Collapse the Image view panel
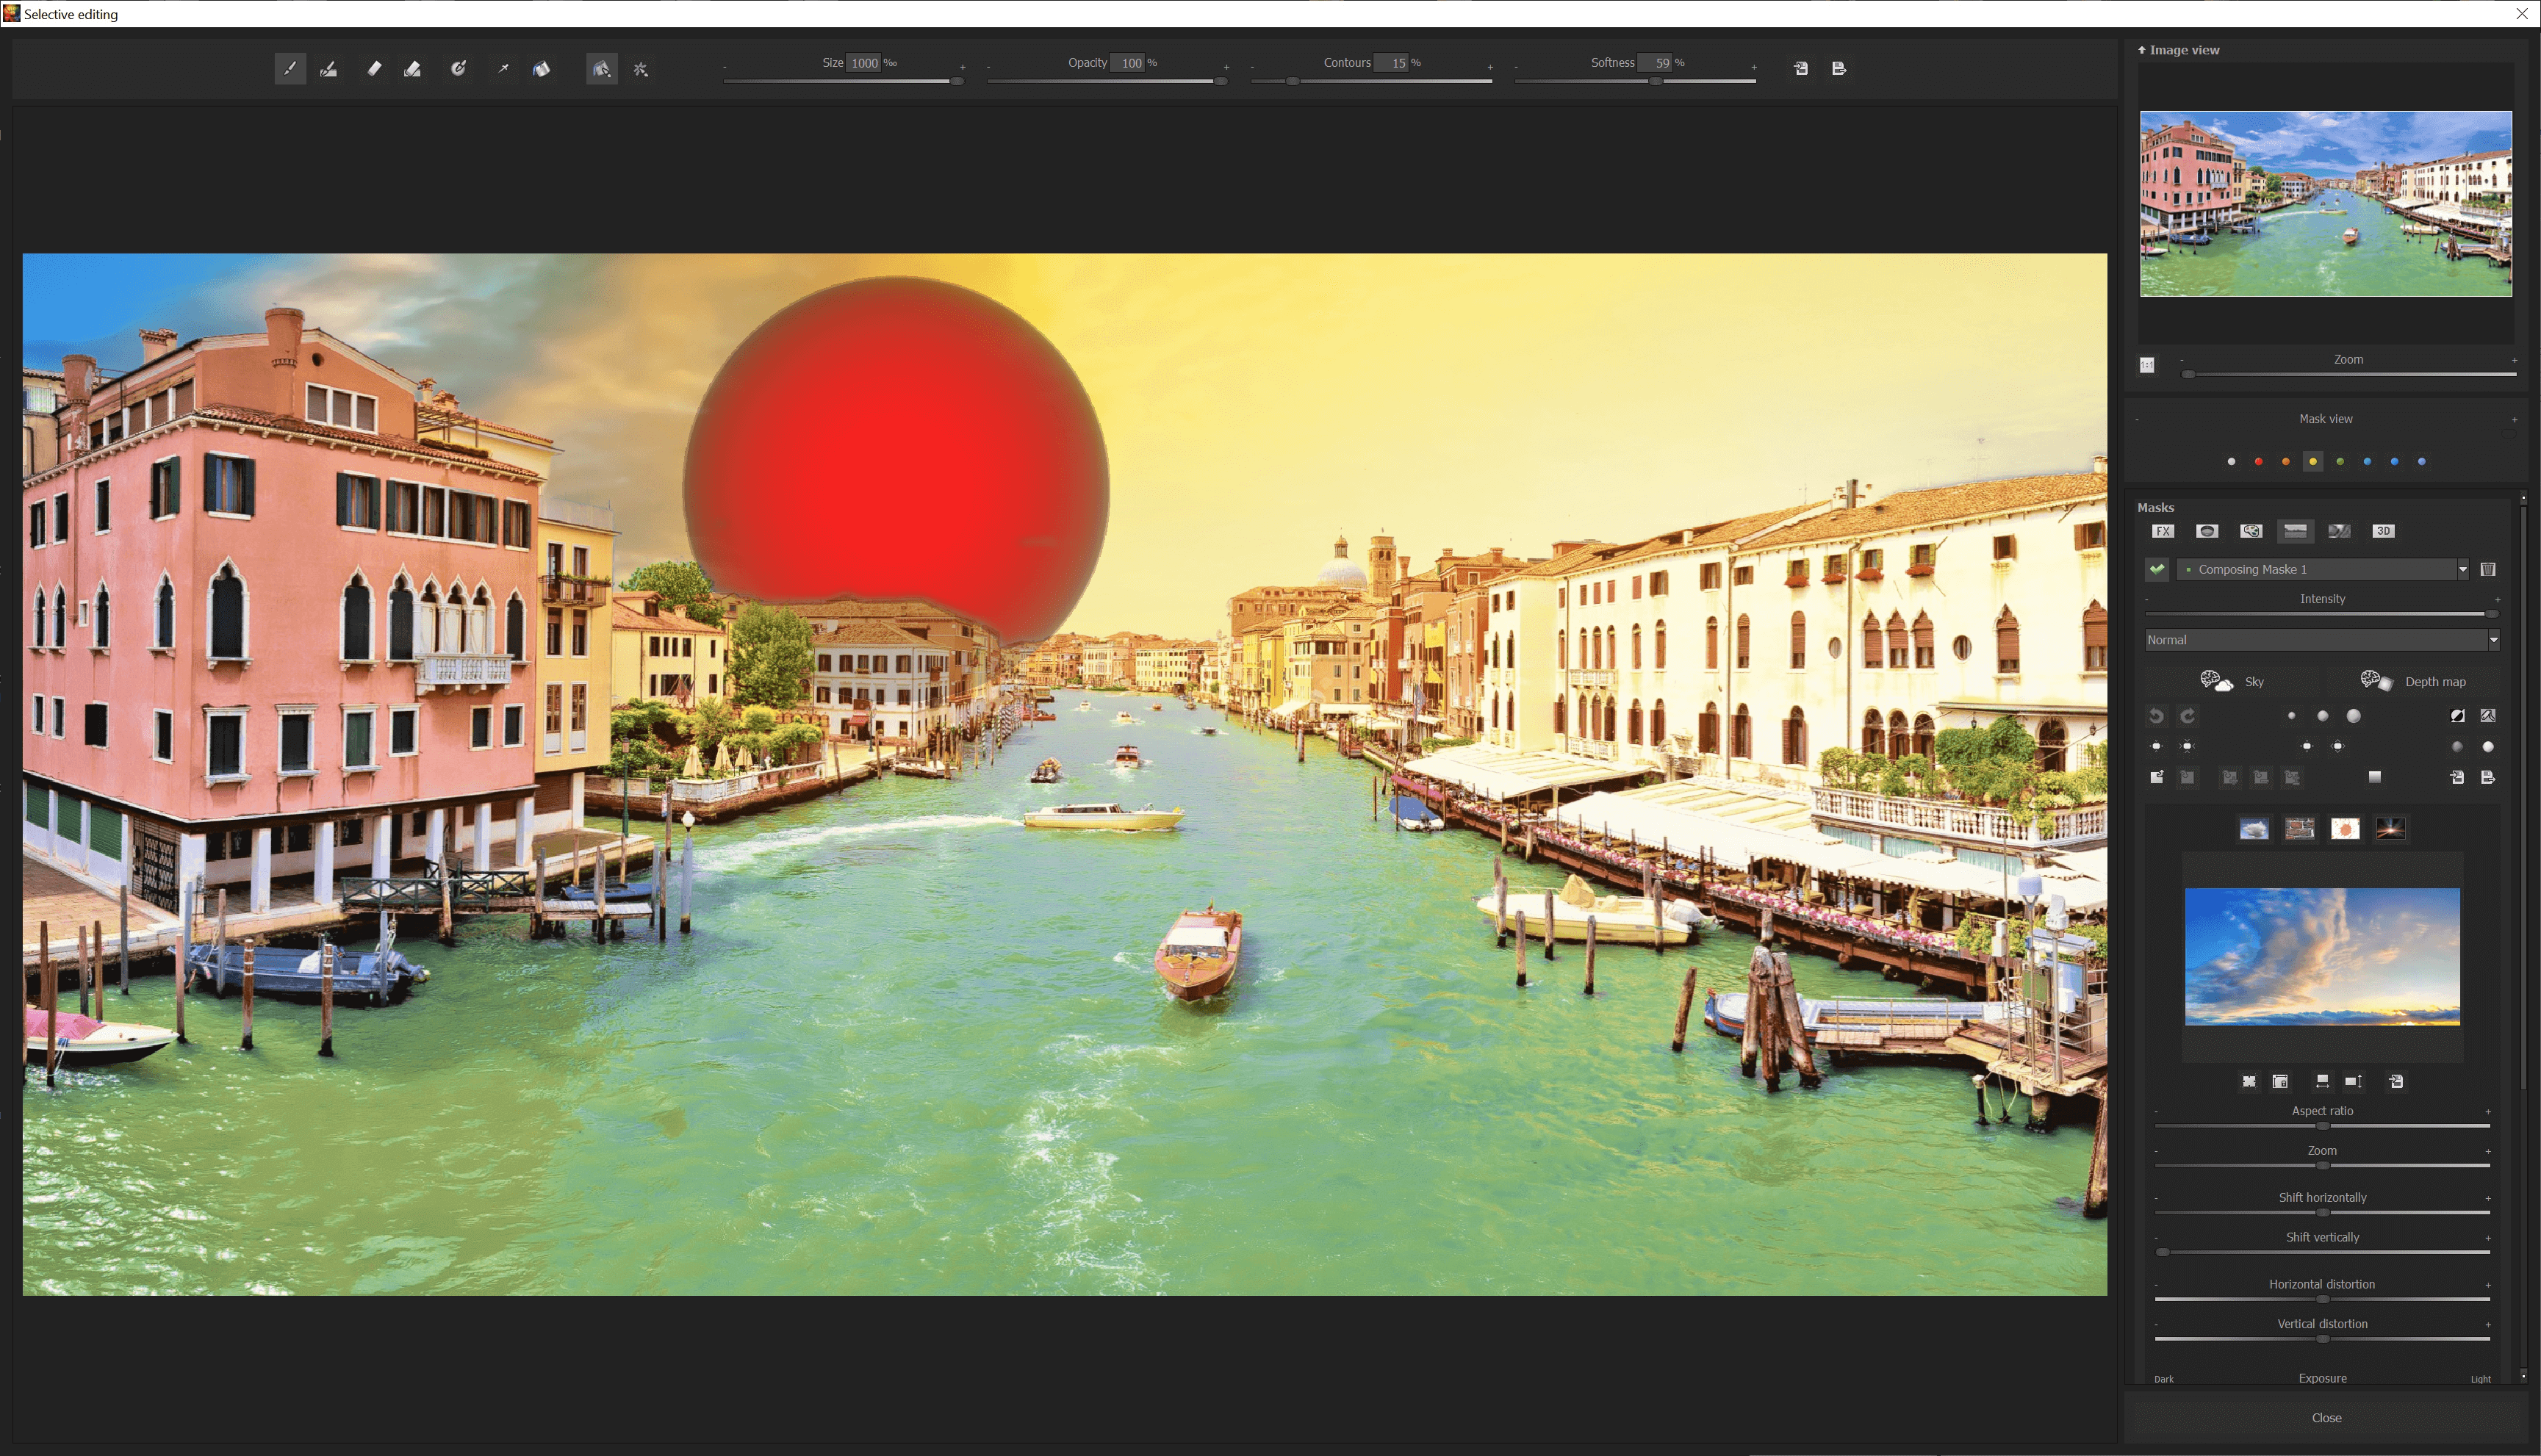This screenshot has width=2541, height=1456. 2142,50
